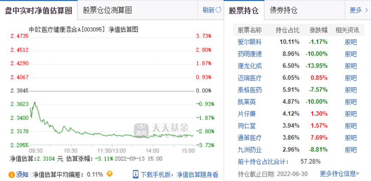Open stock 九洲药业

coord(250,150)
